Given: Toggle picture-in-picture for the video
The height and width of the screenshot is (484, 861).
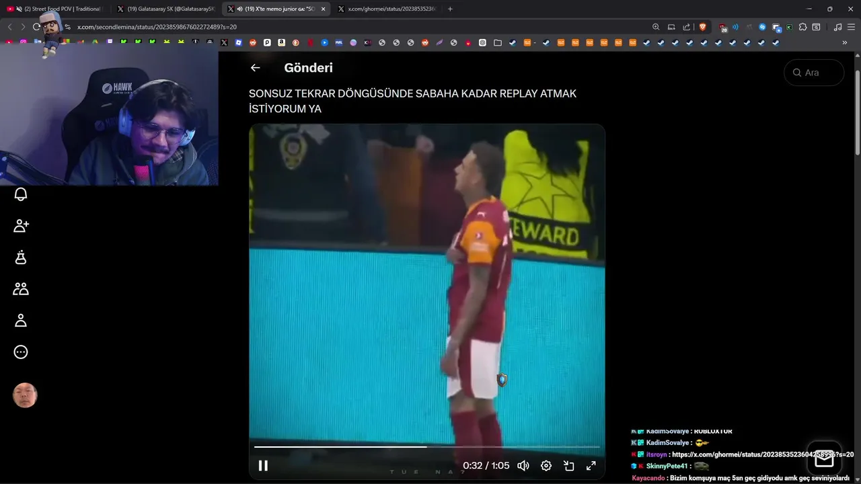Looking at the screenshot, I should 568,465.
